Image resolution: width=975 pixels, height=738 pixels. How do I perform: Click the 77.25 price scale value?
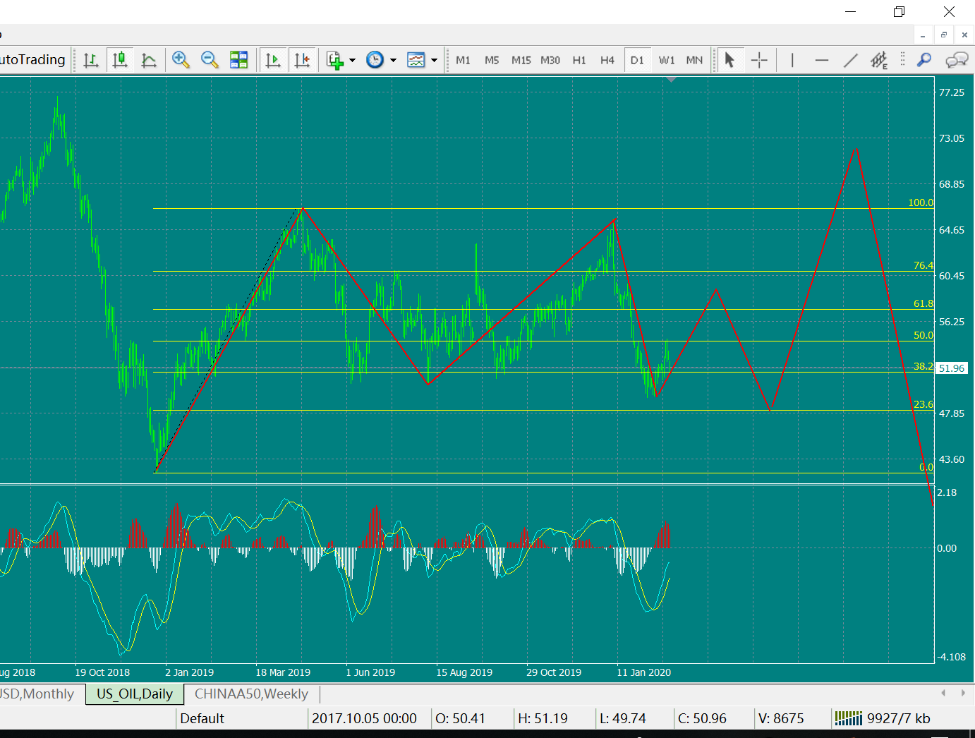pyautogui.click(x=951, y=92)
